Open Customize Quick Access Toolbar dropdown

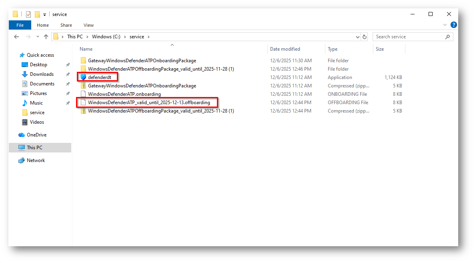(44, 14)
